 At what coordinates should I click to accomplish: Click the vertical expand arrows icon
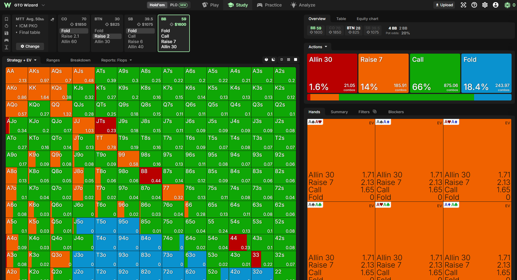7,47
